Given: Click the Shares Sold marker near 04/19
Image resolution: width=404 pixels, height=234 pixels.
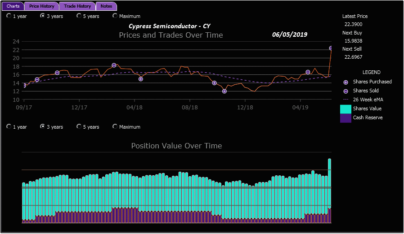Looking at the screenshot, I should [x=308, y=72].
